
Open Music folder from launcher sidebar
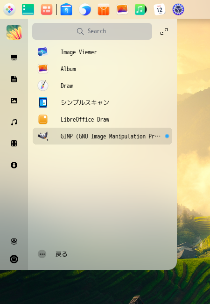pyautogui.click(x=14, y=122)
